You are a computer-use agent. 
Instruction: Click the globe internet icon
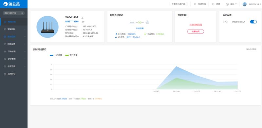coord(147,22)
